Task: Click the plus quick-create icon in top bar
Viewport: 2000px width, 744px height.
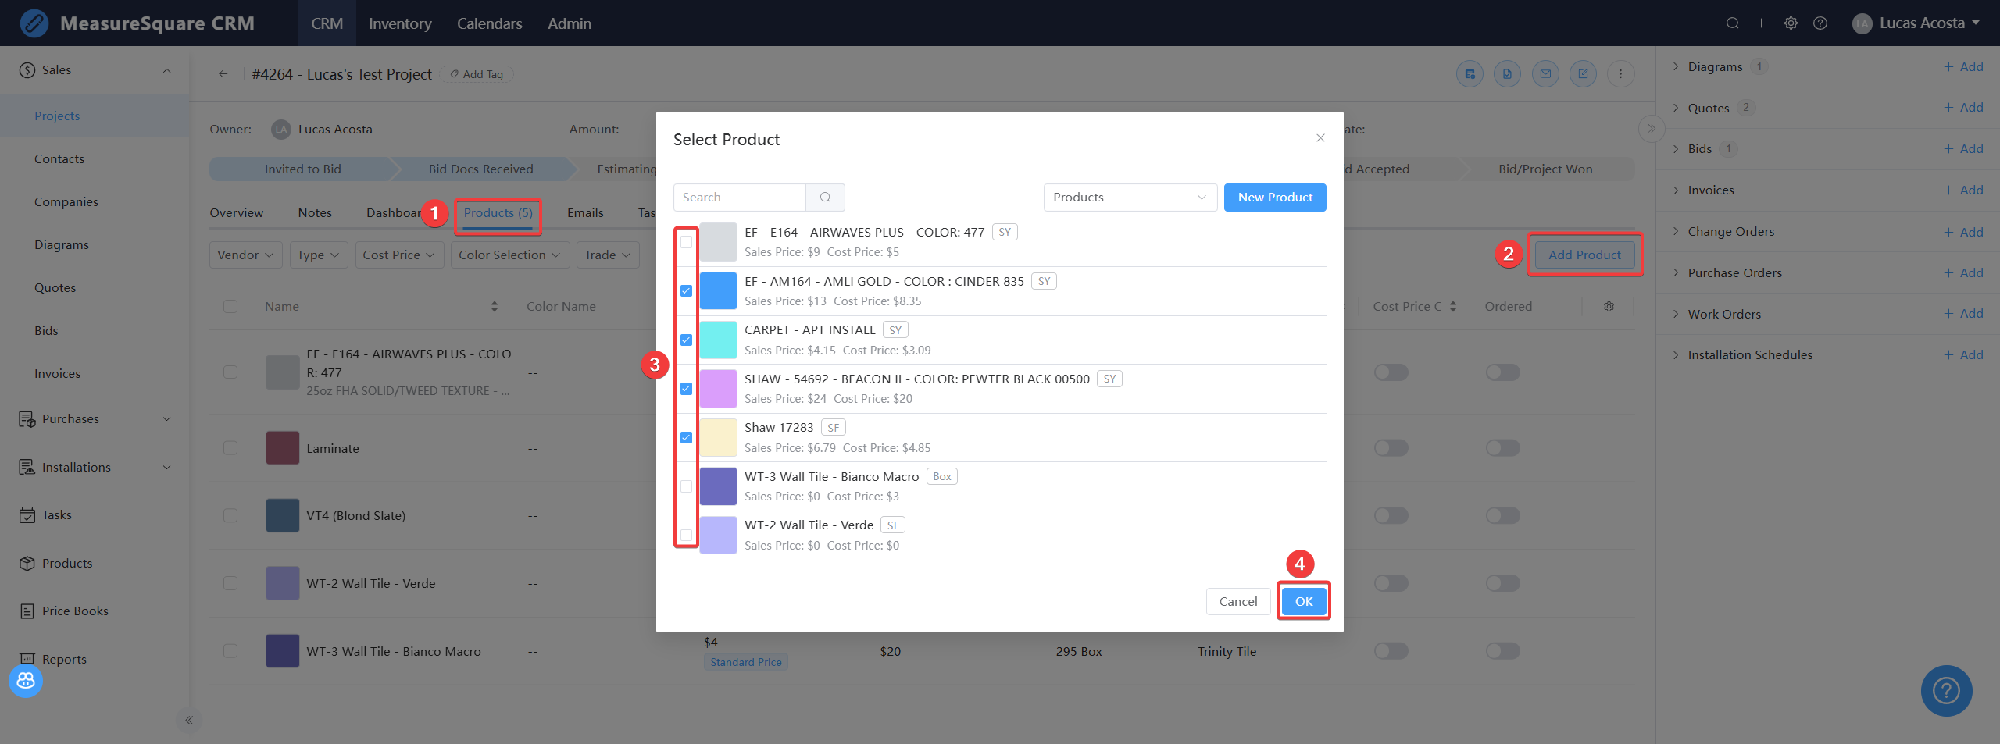Action: pos(1761,23)
